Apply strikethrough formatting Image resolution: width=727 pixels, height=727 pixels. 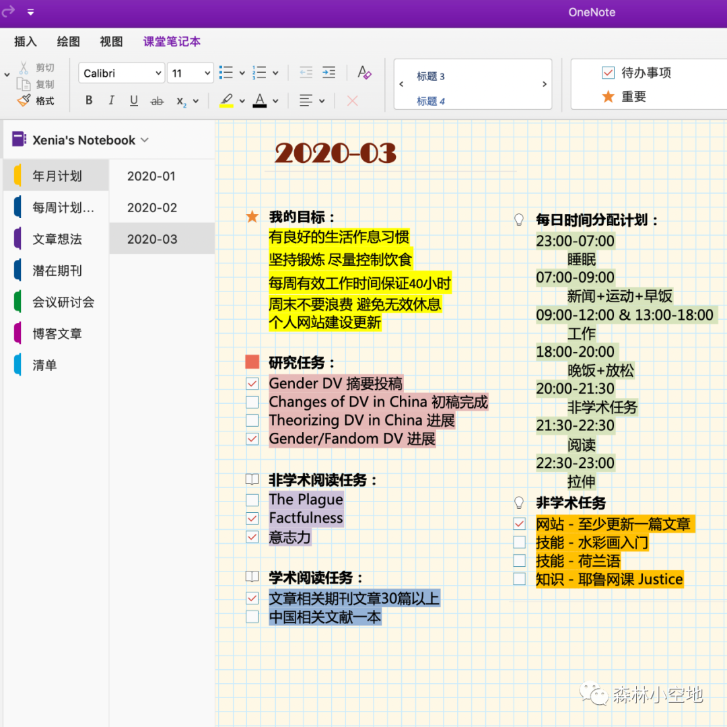pos(157,101)
